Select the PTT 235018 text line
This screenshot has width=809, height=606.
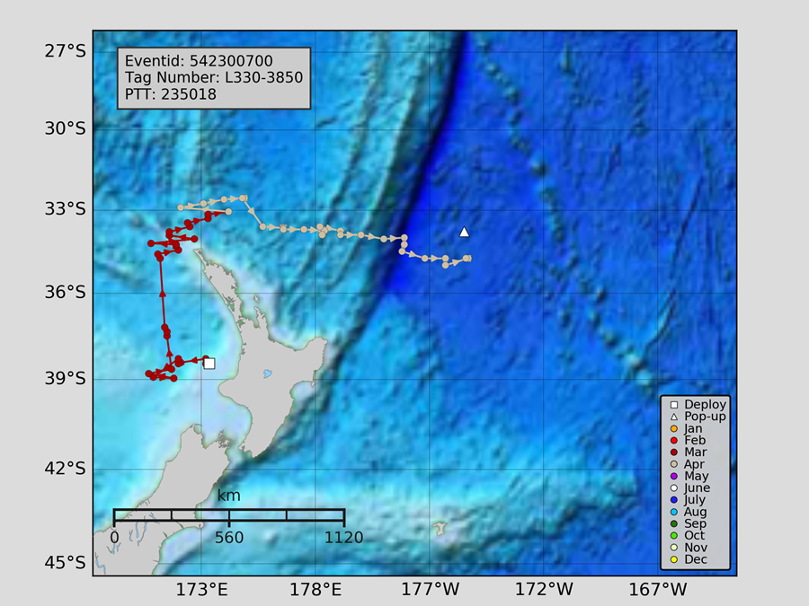pos(170,93)
